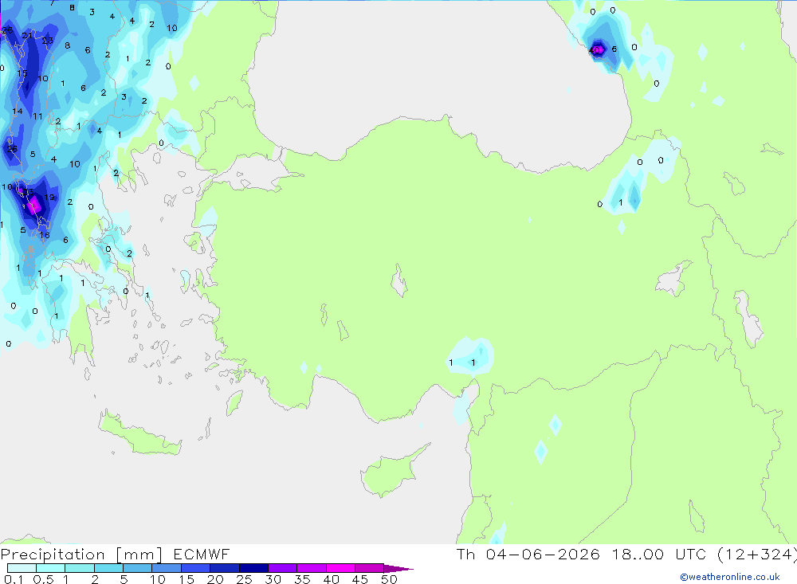Click the "0.1" legend scale label
The width and height of the screenshot is (797, 584).
(14, 579)
